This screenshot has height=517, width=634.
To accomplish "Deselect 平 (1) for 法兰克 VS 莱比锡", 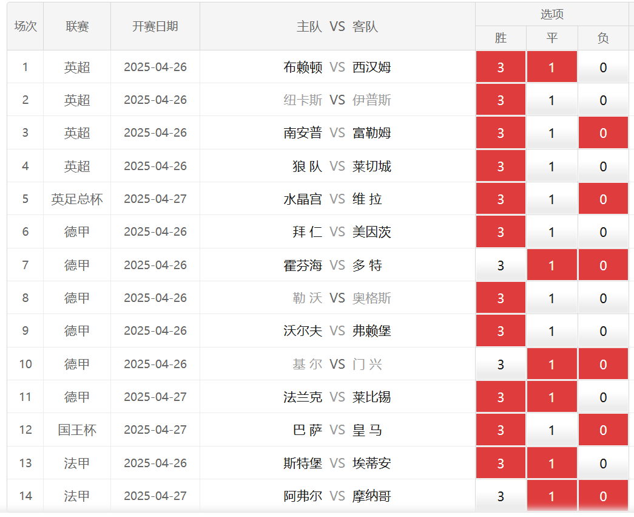I will pos(552,397).
